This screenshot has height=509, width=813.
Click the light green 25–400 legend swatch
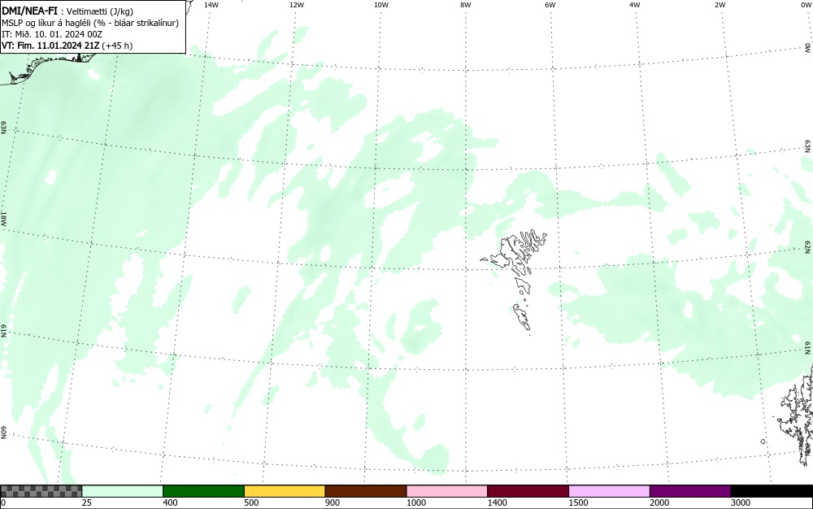123,491
